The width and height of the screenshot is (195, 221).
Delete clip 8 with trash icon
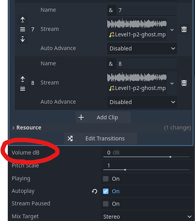[x=184, y=83]
